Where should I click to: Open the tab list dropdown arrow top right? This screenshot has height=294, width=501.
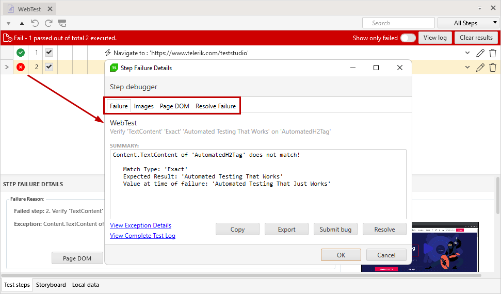pos(480,8)
